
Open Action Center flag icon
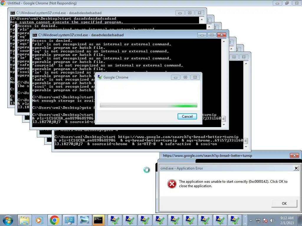(265, 220)
